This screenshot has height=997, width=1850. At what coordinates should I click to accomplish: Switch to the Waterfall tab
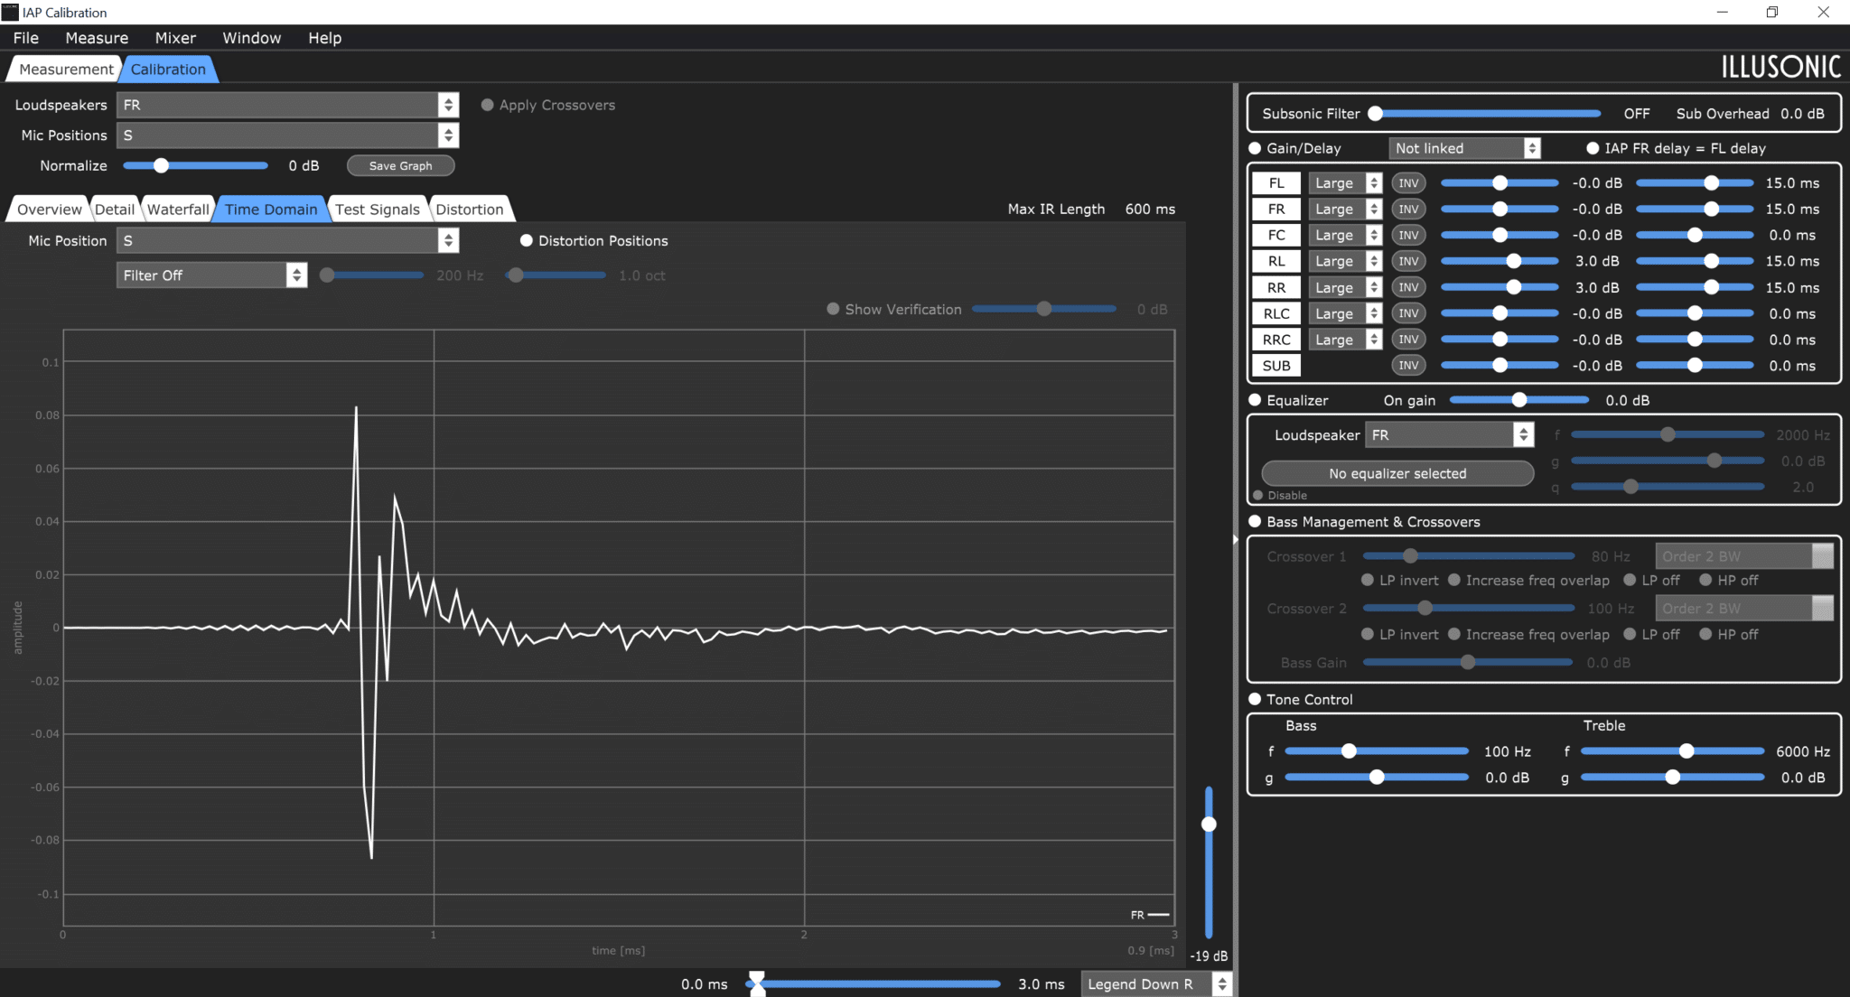pos(178,210)
